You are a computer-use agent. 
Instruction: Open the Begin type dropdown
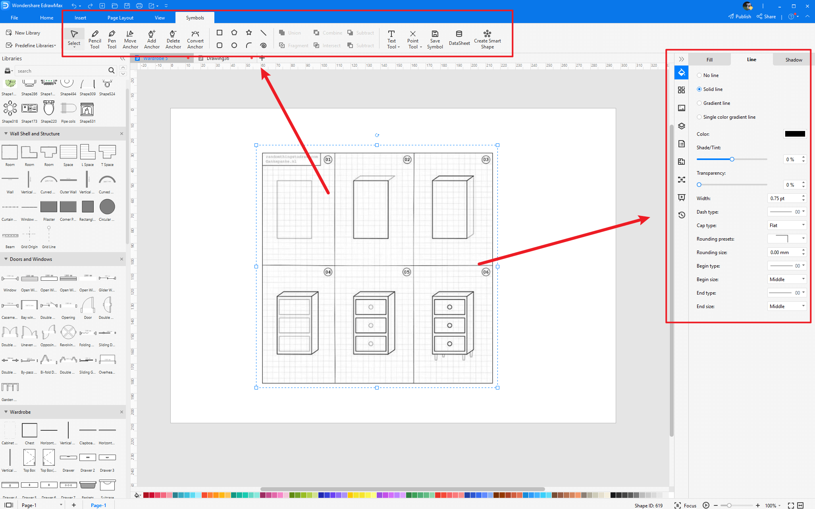tap(787, 266)
